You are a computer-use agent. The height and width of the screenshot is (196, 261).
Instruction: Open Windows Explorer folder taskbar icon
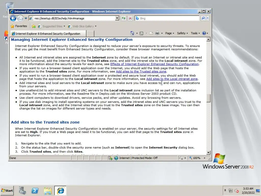48,191
